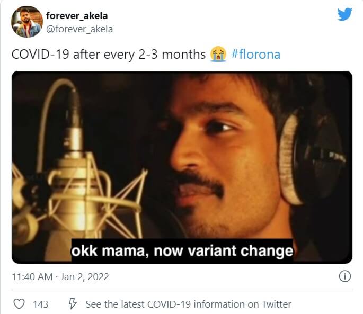This screenshot has height=314, width=363.
Task: Open See the latest COVID-19 information link
Action: tap(188, 304)
